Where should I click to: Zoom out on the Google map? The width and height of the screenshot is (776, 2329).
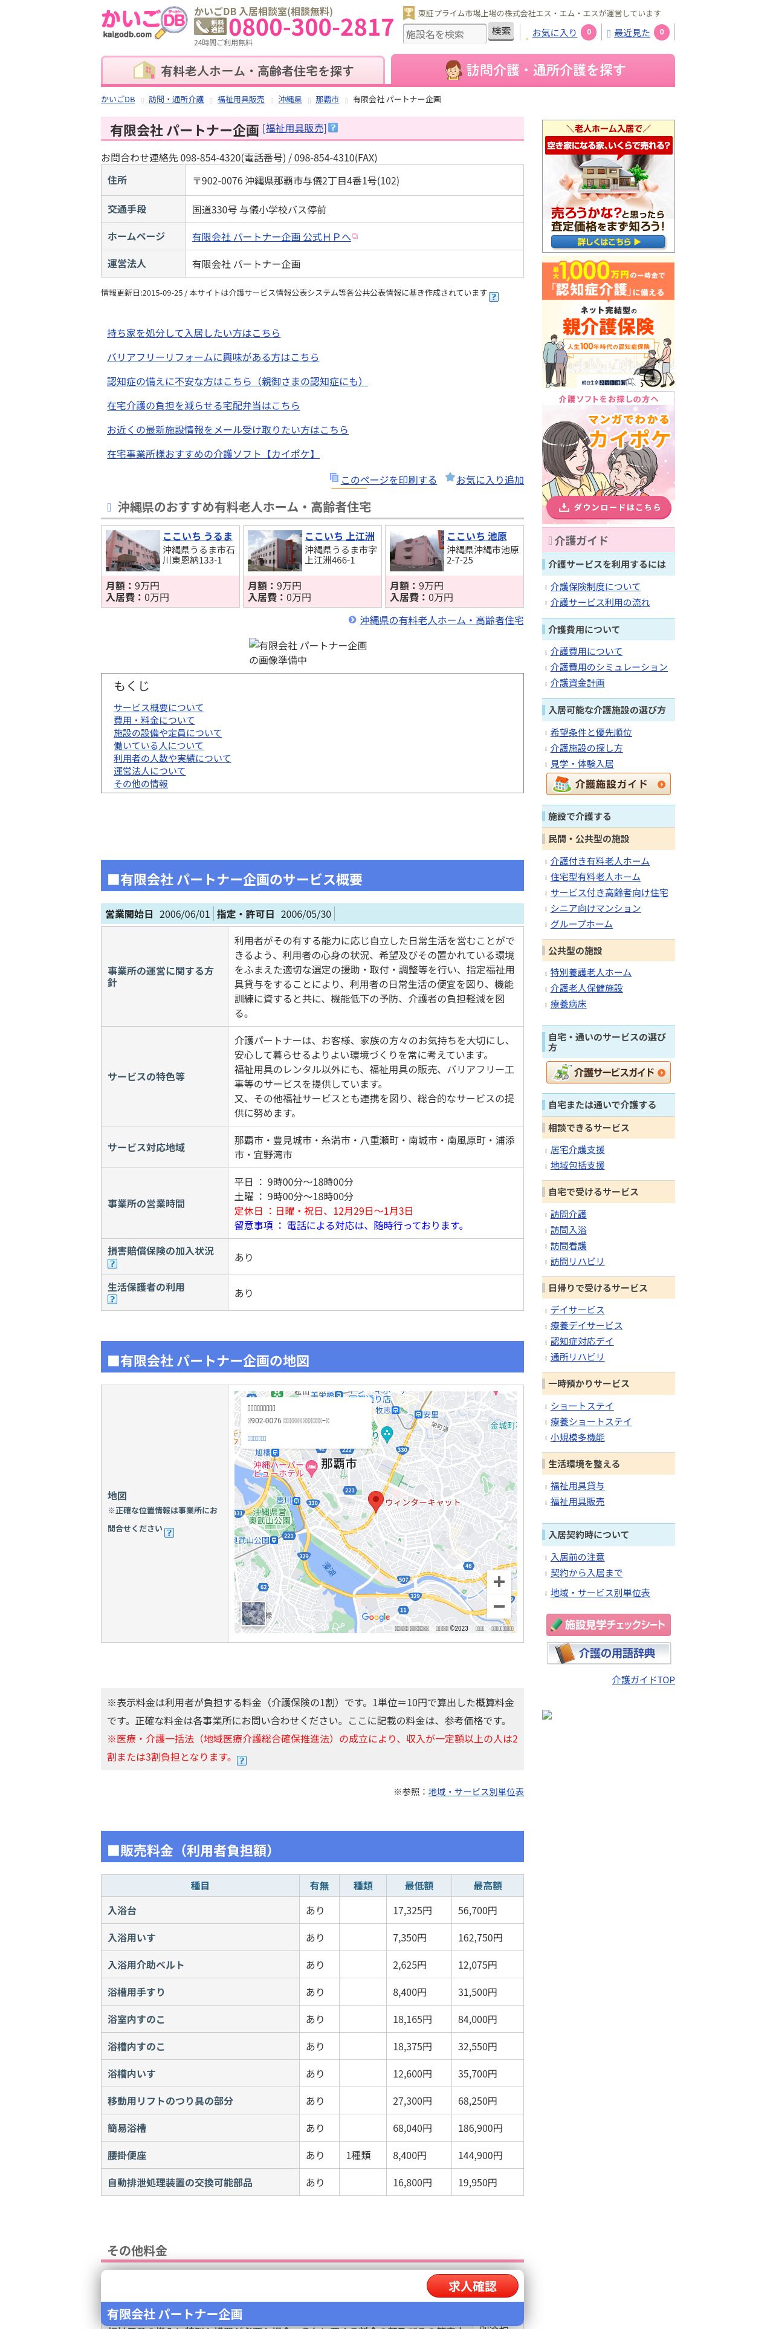(x=499, y=1606)
